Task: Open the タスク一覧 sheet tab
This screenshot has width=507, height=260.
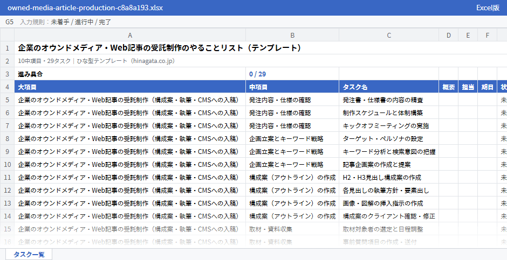Action: click(29, 254)
